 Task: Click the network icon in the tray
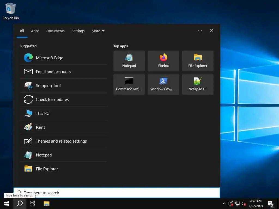click(237, 204)
